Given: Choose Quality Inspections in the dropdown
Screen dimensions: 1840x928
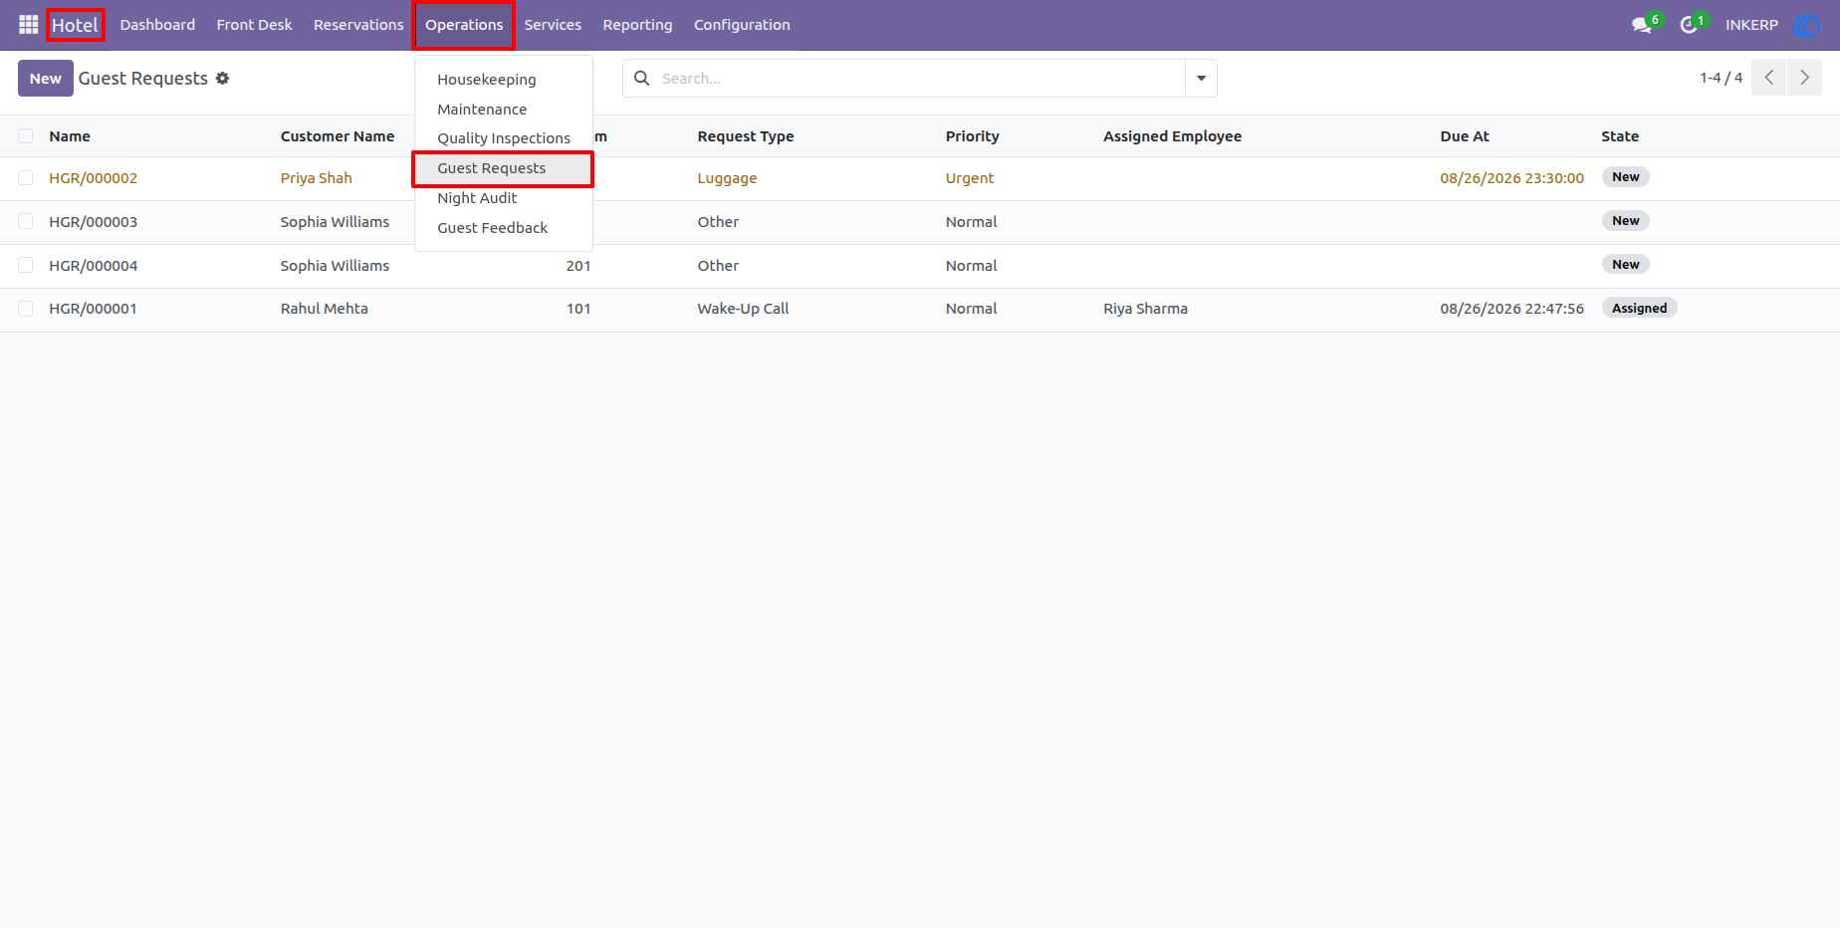Looking at the screenshot, I should coord(504,138).
